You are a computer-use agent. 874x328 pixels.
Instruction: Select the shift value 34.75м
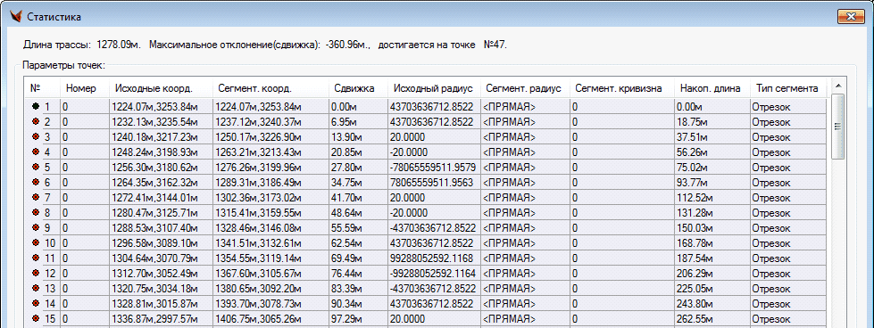(x=357, y=182)
